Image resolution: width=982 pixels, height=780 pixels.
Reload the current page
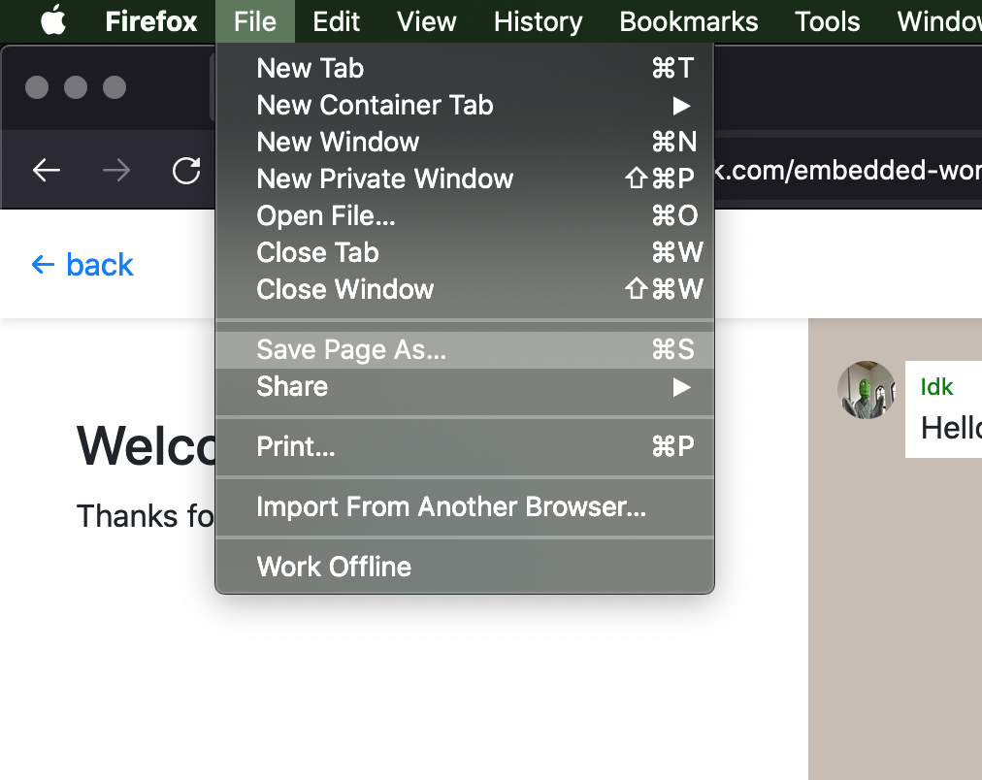pyautogui.click(x=186, y=171)
